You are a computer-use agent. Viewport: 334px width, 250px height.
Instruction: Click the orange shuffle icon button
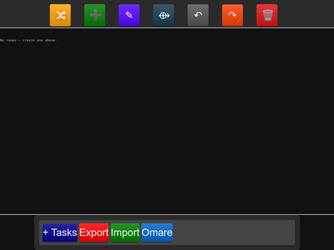pos(60,15)
